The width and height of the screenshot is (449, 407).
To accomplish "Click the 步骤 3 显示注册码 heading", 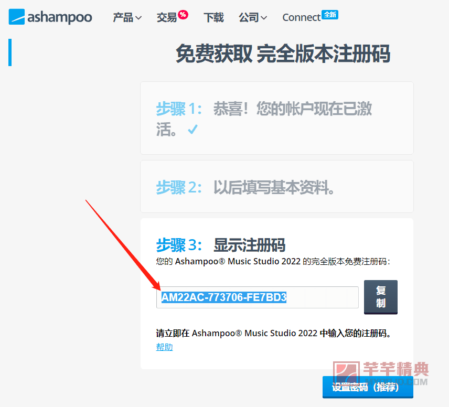I will (221, 245).
